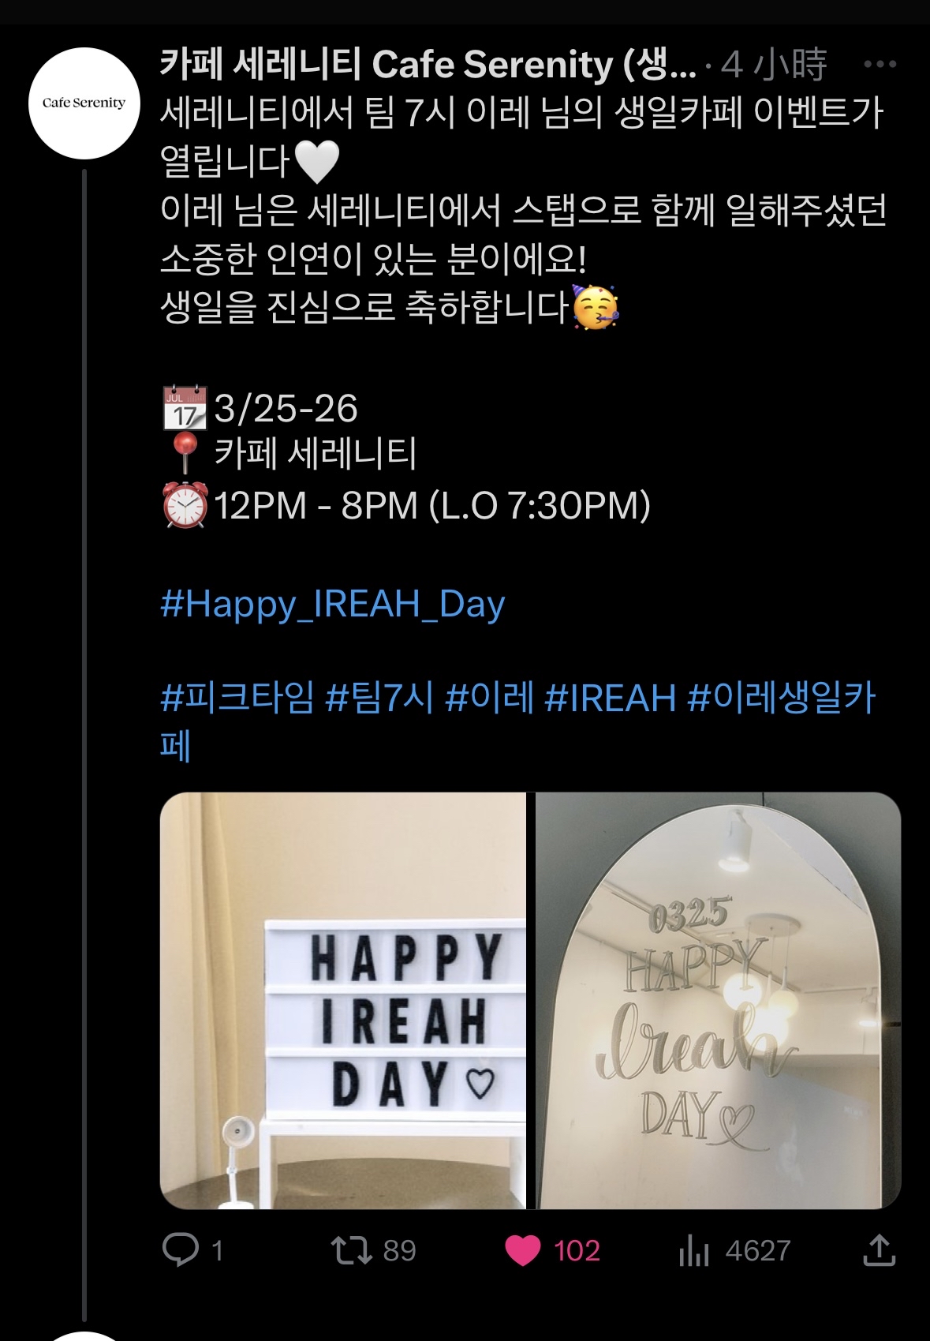Image resolution: width=930 pixels, height=1341 pixels.
Task: Open Cafe Serenity profile avatar
Action: pos(84,103)
